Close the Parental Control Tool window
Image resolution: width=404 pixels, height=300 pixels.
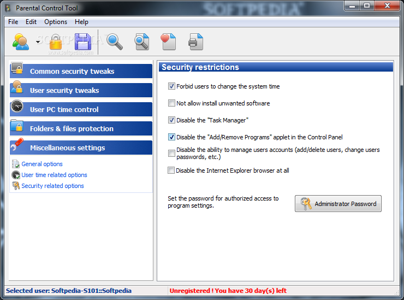tap(387, 5)
